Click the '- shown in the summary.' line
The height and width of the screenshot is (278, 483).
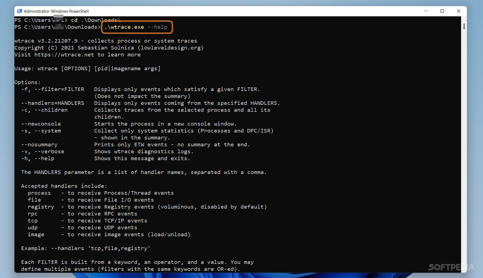point(132,138)
